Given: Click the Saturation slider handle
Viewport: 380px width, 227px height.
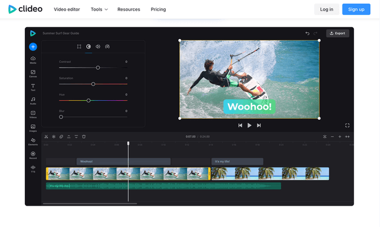Looking at the screenshot, I should [x=93, y=84].
